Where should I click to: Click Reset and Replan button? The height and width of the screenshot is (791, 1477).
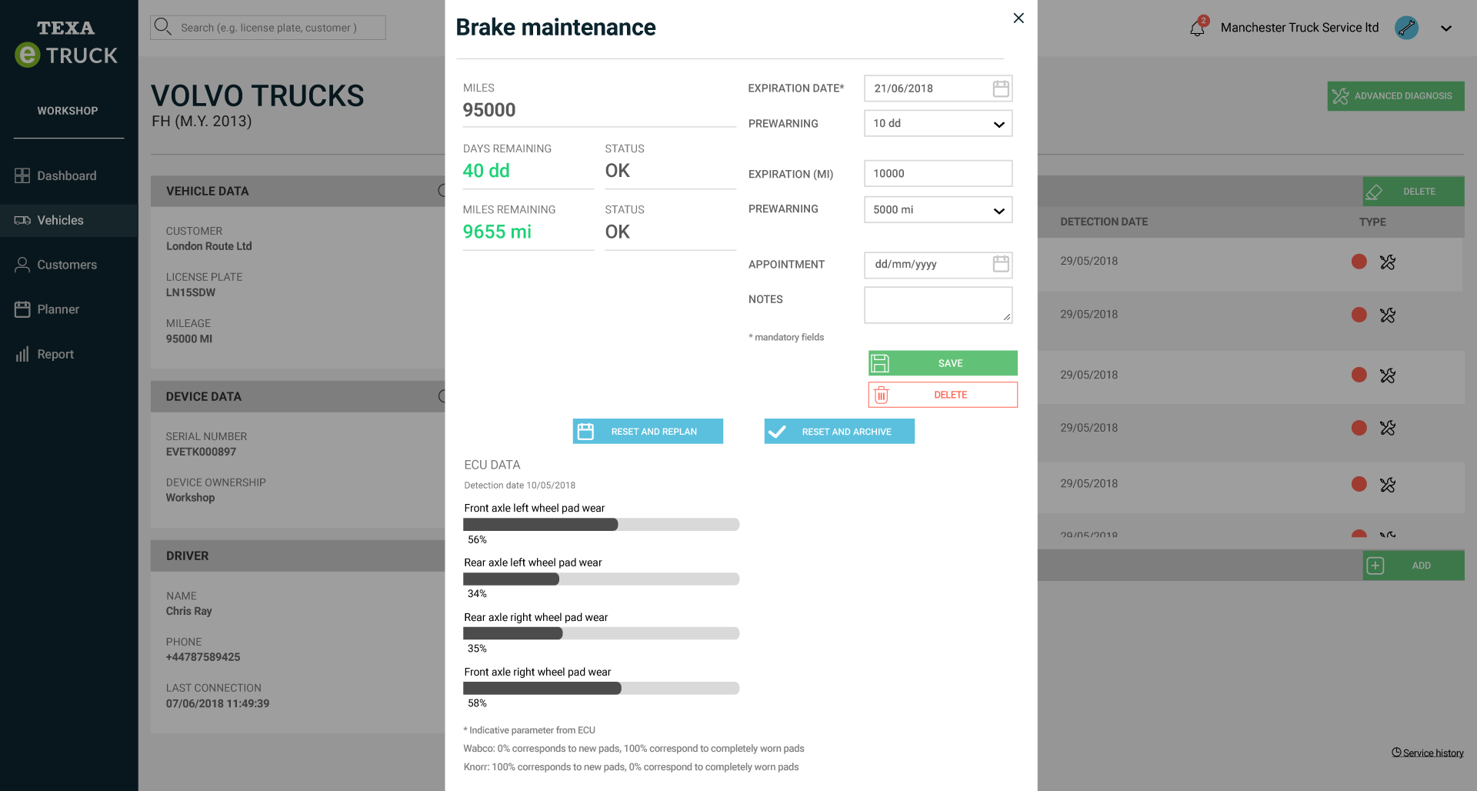(x=648, y=431)
